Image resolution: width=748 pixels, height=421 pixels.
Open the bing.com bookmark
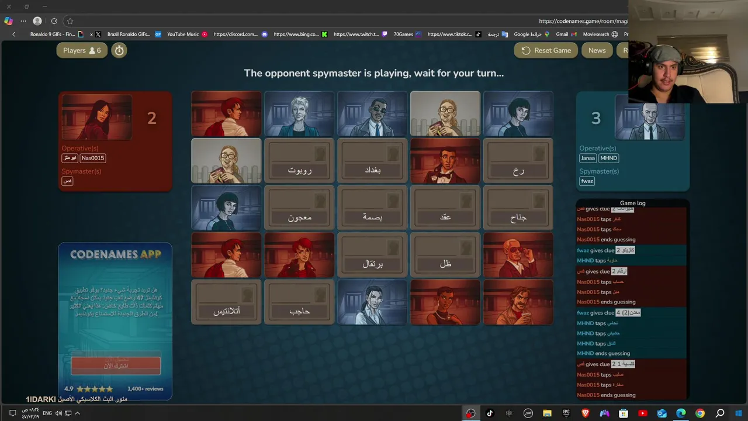pos(300,34)
